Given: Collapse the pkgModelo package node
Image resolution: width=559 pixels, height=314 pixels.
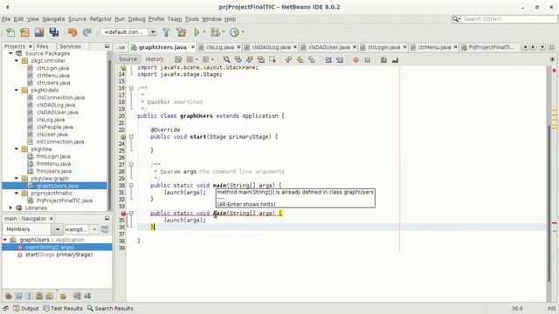Looking at the screenshot, I should (17, 90).
